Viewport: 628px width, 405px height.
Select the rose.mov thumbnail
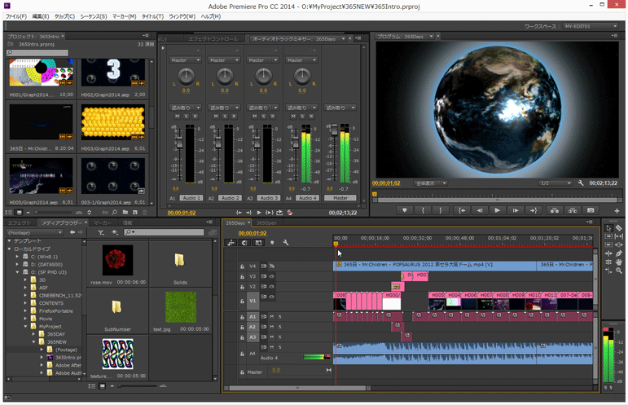pos(117,261)
